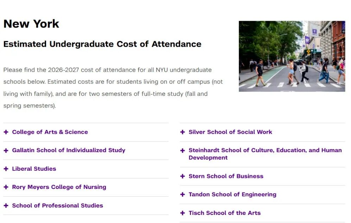Open Silver School of Social Work details
Image resolution: width=351 pixels, height=223 pixels.
point(230,132)
